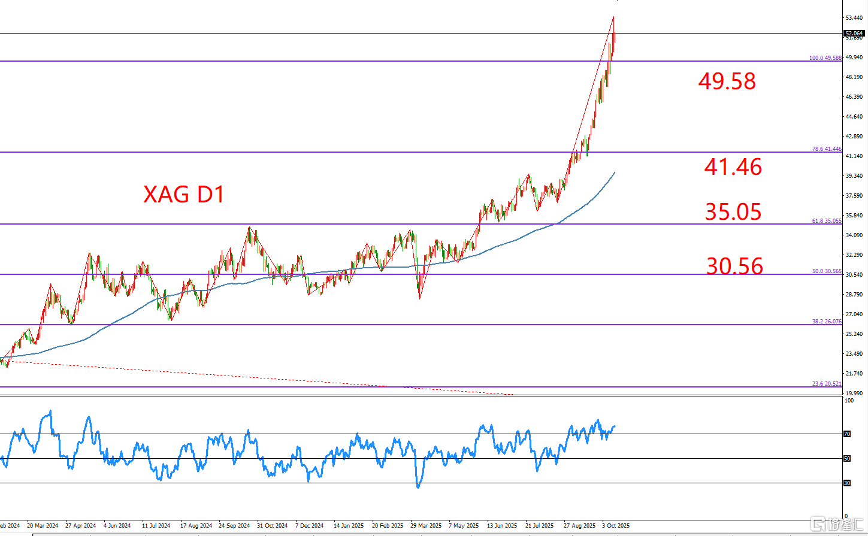Screen dimensions: 868x536
Task: Select the Fibonacci 50.0 30.565 level label
Action: (x=827, y=271)
